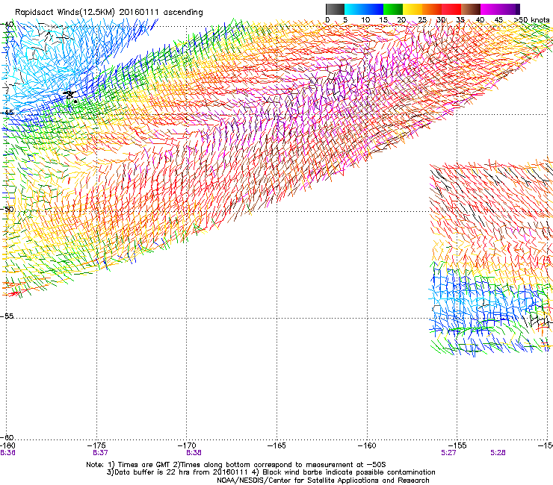The width and height of the screenshot is (553, 485).
Task: Click the 'Data buffer is 22 hrs' note line
Action: click(x=271, y=472)
